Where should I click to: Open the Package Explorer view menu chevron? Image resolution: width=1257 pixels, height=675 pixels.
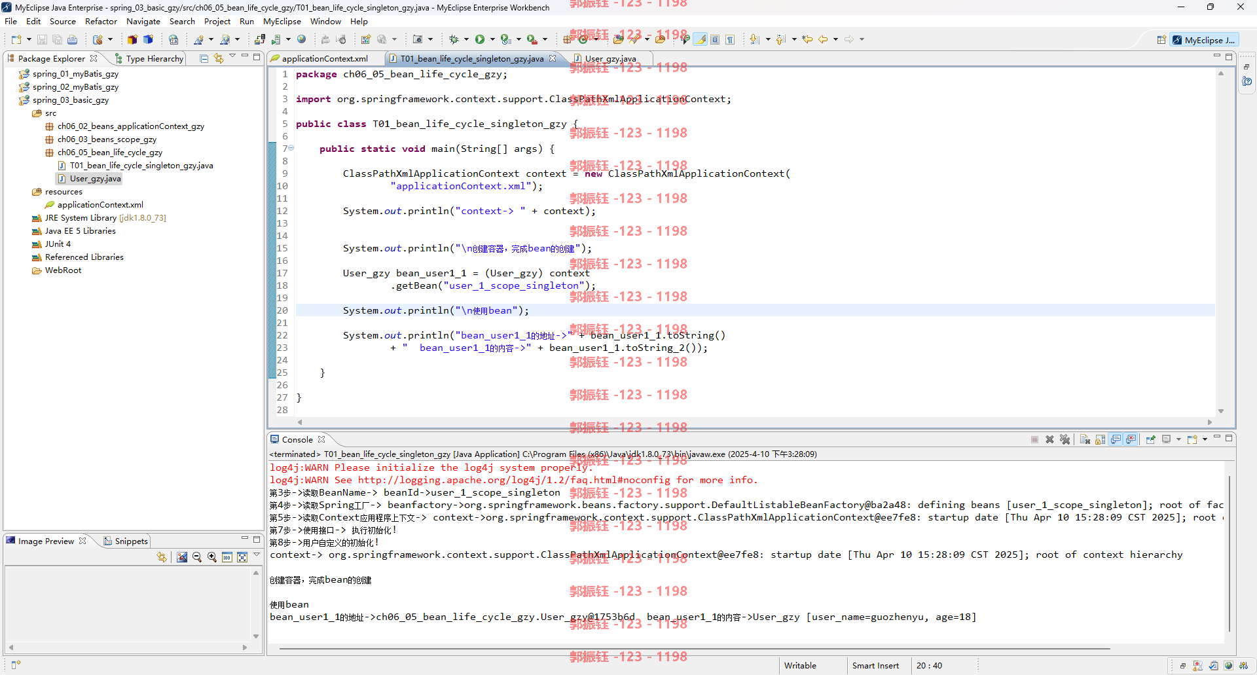(x=232, y=57)
